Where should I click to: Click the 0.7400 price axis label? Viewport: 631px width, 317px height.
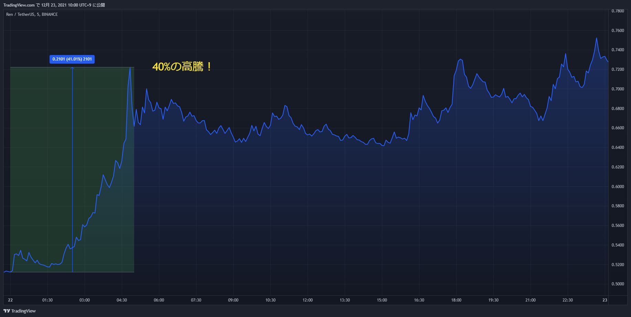[618, 50]
